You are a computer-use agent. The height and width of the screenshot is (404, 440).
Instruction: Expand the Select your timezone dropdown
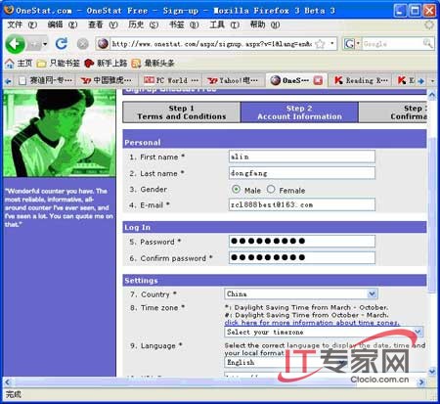pyautogui.click(x=324, y=332)
